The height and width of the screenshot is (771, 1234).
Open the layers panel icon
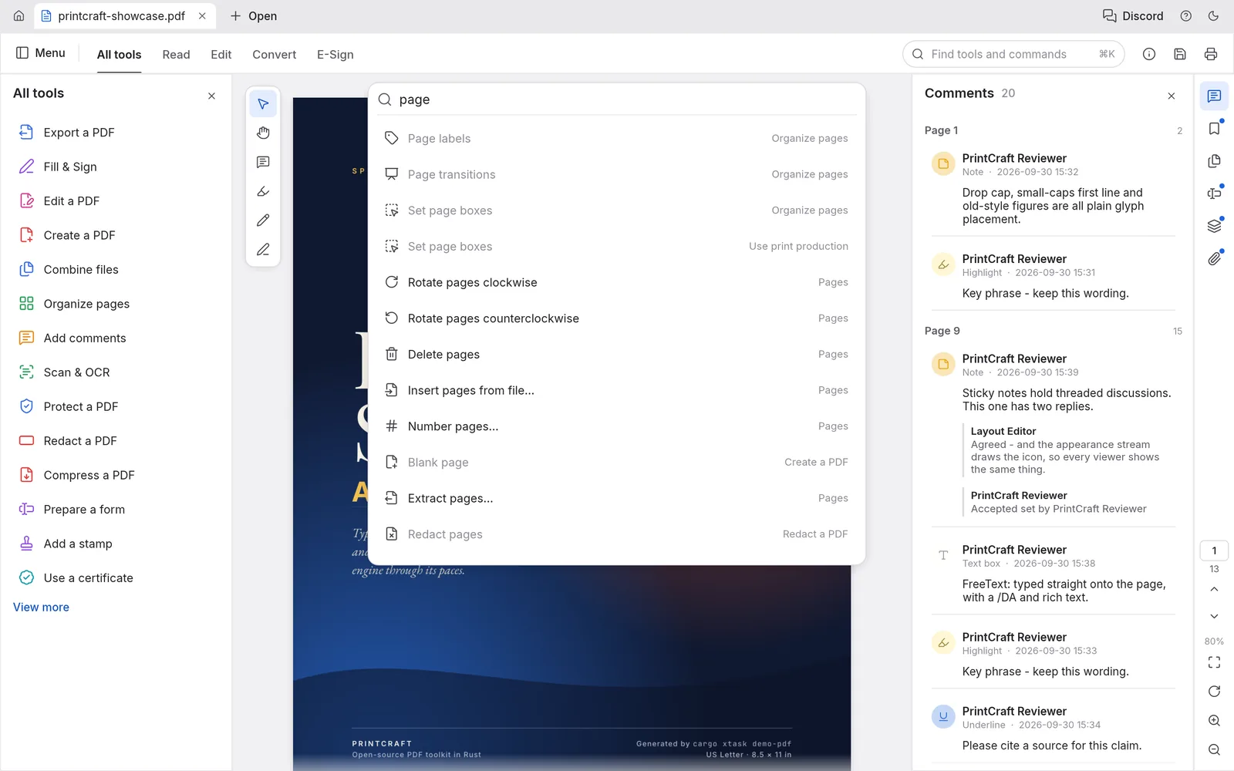[x=1214, y=226]
